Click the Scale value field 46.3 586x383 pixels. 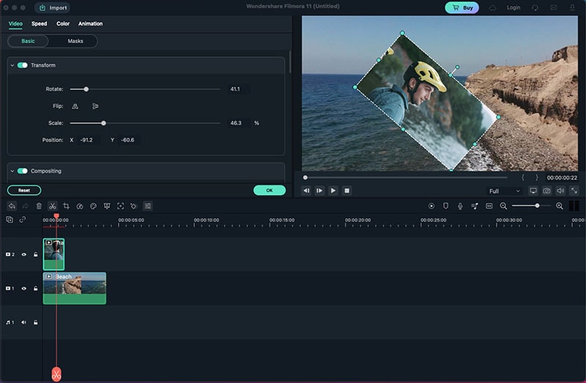point(239,123)
